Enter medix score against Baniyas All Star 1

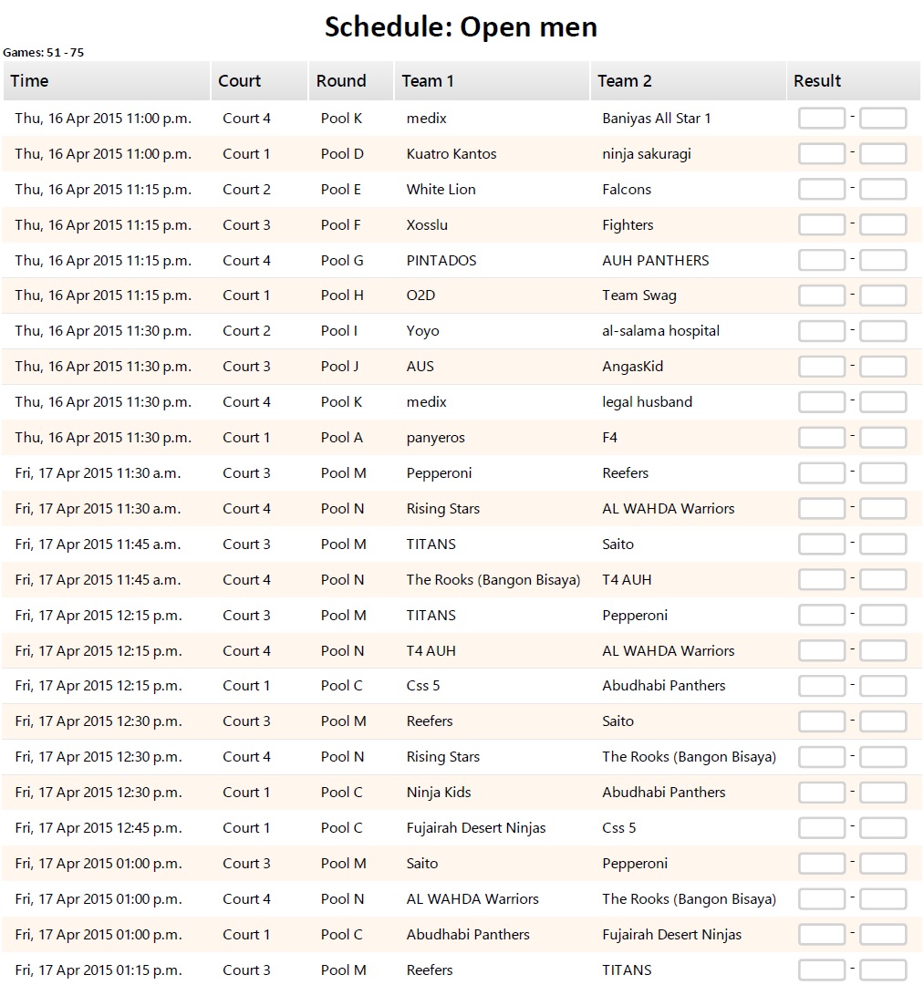pos(822,119)
